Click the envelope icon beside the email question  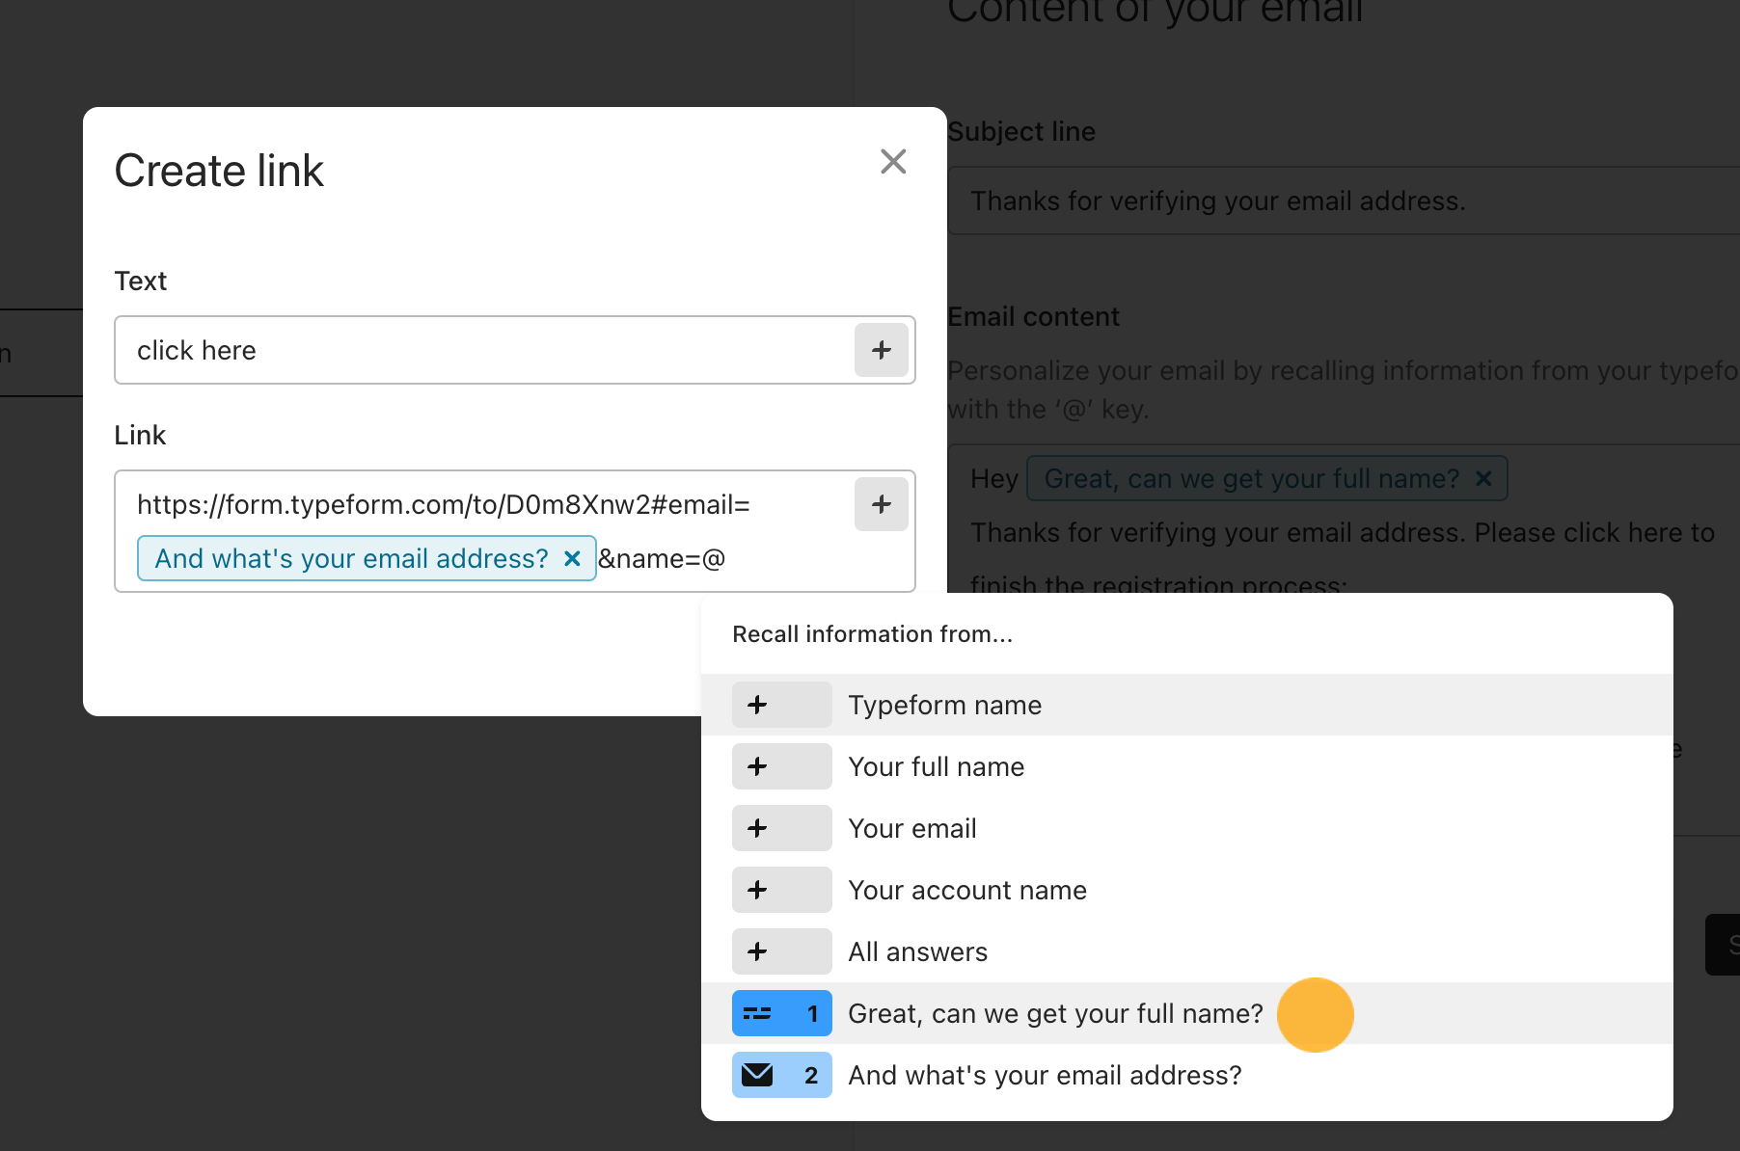757,1075
